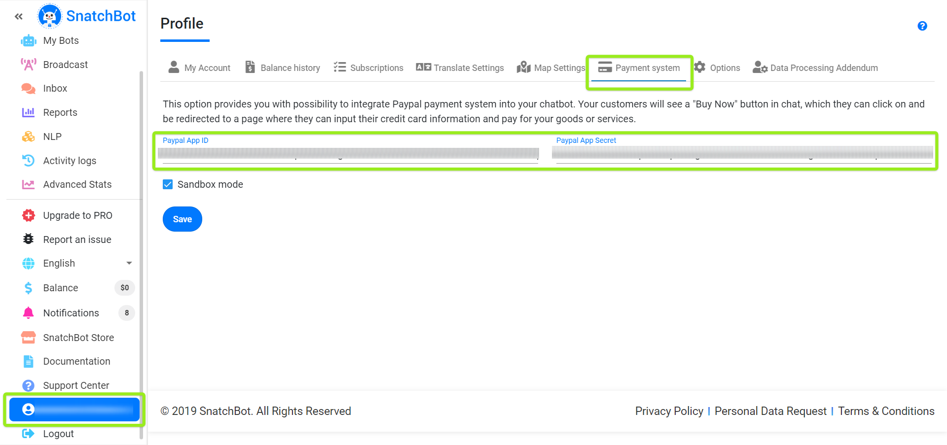Uncheck the Sandbox mode checkbox
Screen dimensions: 947x445
pos(168,184)
